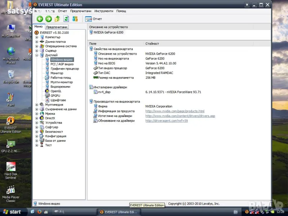
Task: Follow the driveragent.com driver update link
Action: click(166, 121)
